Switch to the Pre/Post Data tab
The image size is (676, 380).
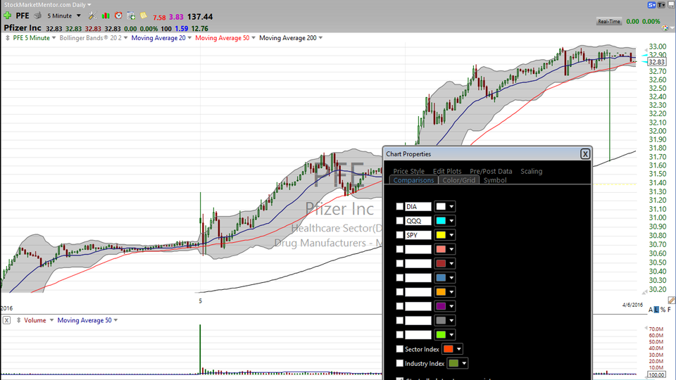pyautogui.click(x=491, y=171)
